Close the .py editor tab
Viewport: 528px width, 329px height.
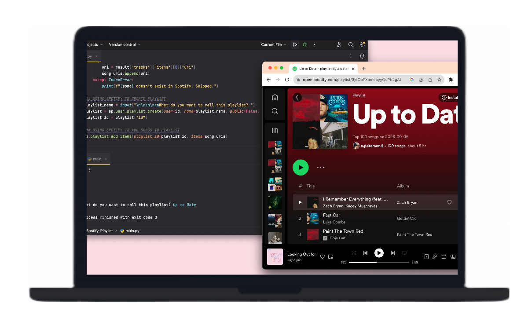97,56
